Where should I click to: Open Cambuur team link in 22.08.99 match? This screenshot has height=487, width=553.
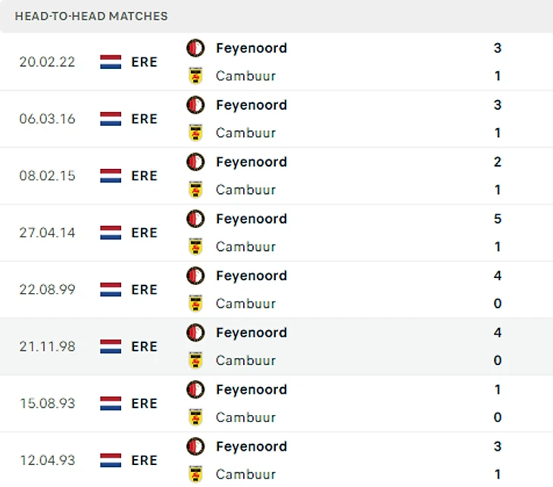pyautogui.click(x=245, y=303)
